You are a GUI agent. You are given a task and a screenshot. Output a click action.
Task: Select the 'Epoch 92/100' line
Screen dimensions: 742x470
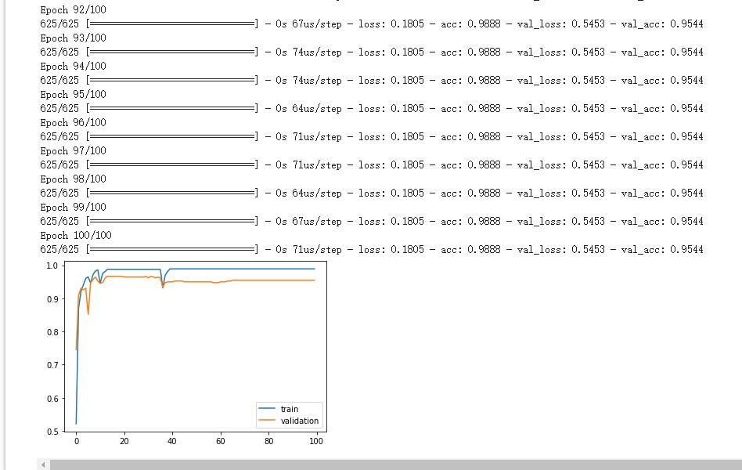[x=74, y=10]
